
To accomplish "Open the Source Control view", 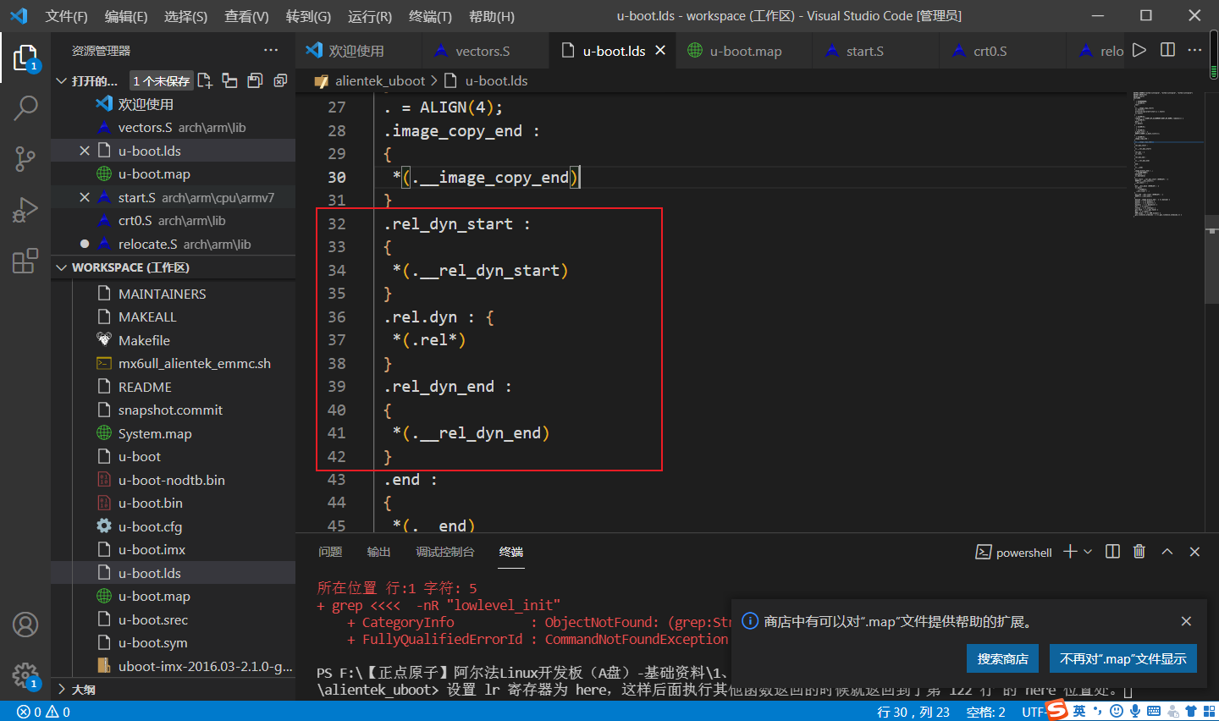I will [x=25, y=158].
